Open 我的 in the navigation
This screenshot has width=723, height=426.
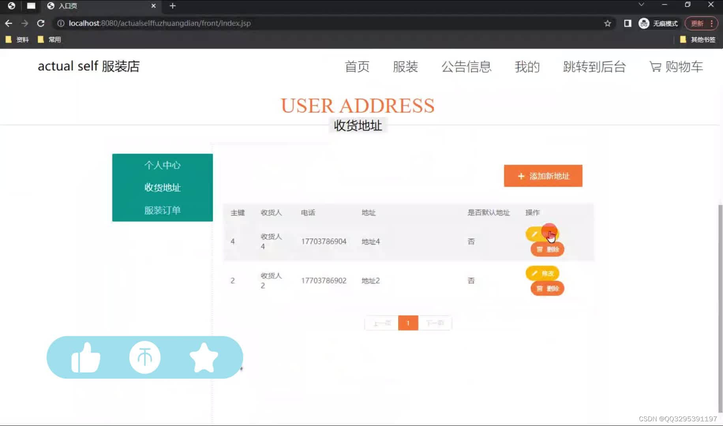527,67
